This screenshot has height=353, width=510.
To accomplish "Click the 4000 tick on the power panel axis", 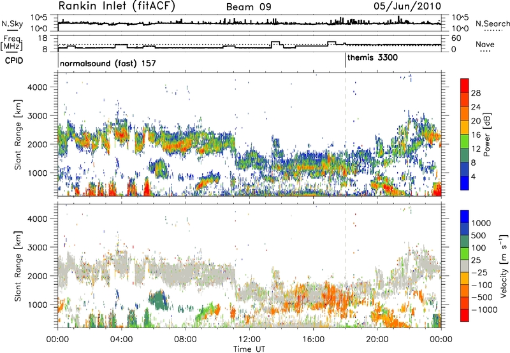I will coord(37,87).
